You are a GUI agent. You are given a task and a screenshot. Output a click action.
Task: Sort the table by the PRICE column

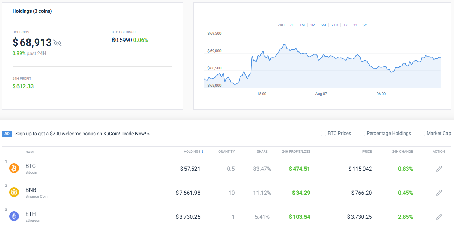[x=367, y=151]
